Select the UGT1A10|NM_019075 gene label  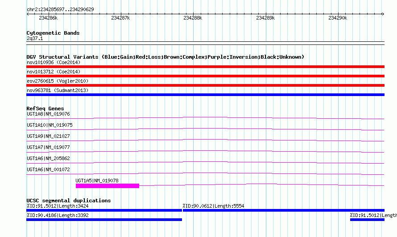50,125
